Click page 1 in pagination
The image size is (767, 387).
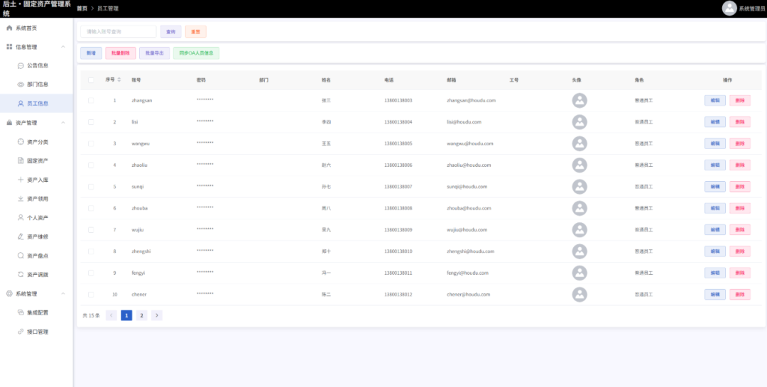tap(126, 315)
